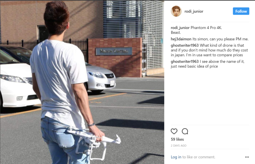Open ghostwriter1963 profile from second comment

[x=185, y=62]
